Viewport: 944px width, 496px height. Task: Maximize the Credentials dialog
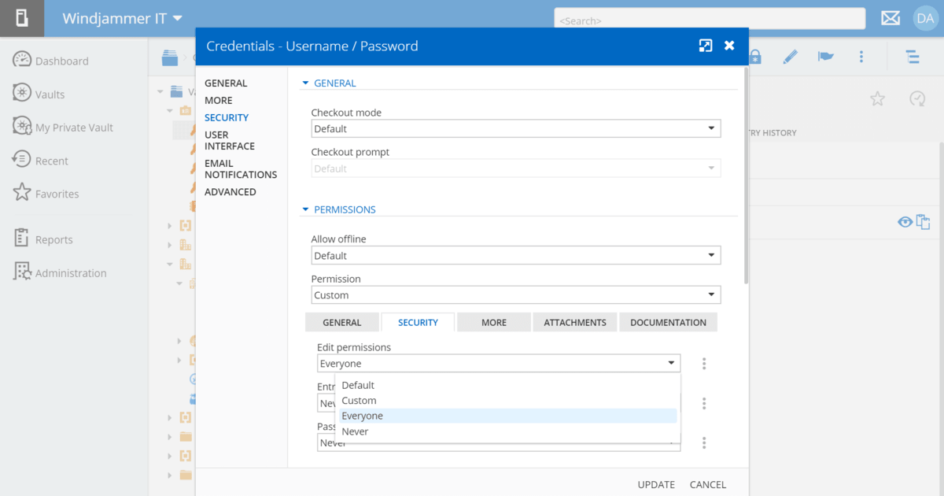click(x=706, y=46)
